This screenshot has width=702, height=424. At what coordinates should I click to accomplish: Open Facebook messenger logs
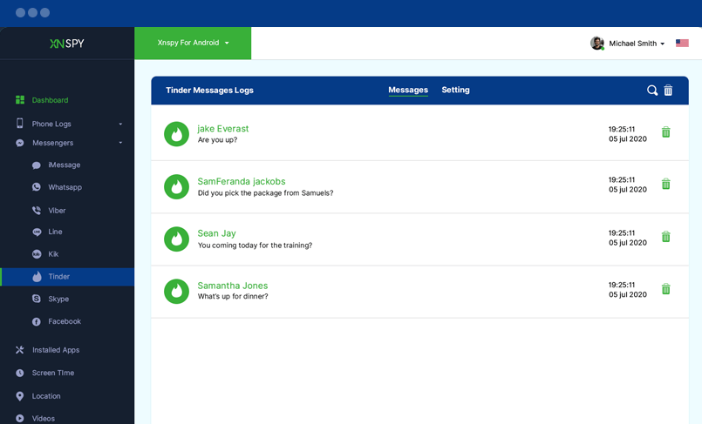coord(64,321)
